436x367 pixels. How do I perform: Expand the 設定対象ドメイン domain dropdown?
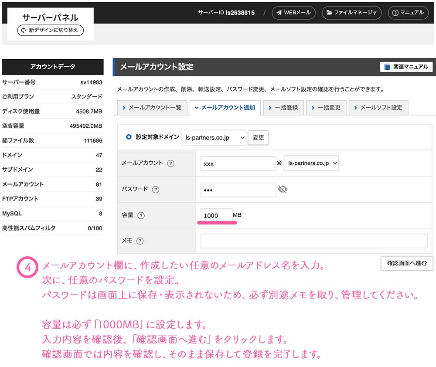[213, 137]
